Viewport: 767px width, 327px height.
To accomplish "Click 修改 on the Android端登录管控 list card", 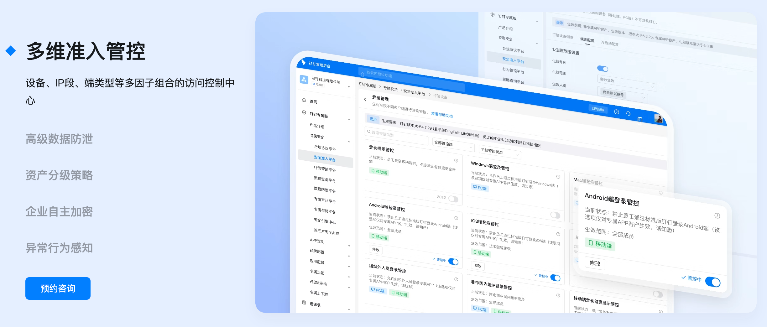I will click(376, 249).
